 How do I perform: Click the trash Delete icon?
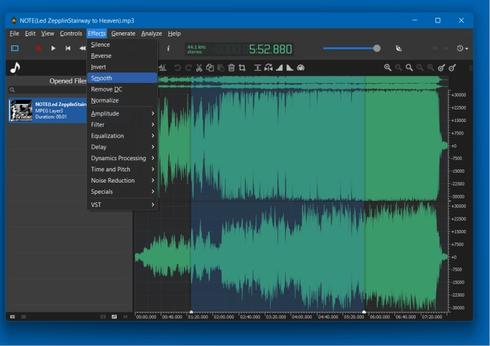pyautogui.click(x=231, y=67)
